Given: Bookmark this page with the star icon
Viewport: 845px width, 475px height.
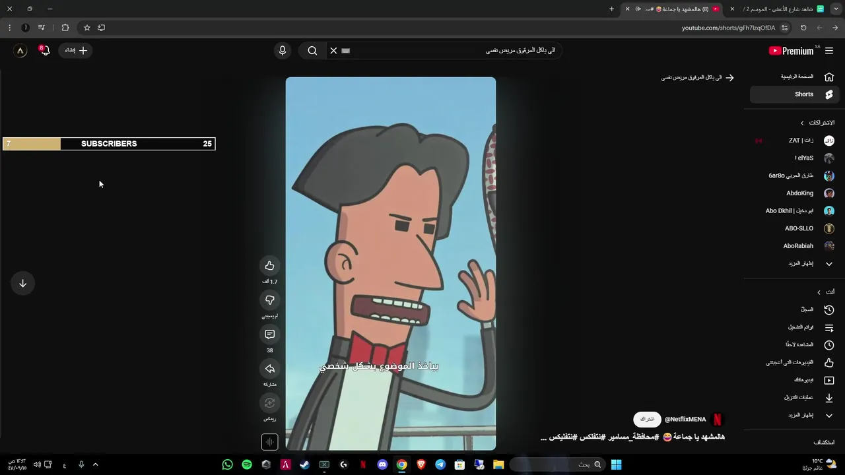Looking at the screenshot, I should coord(86,28).
